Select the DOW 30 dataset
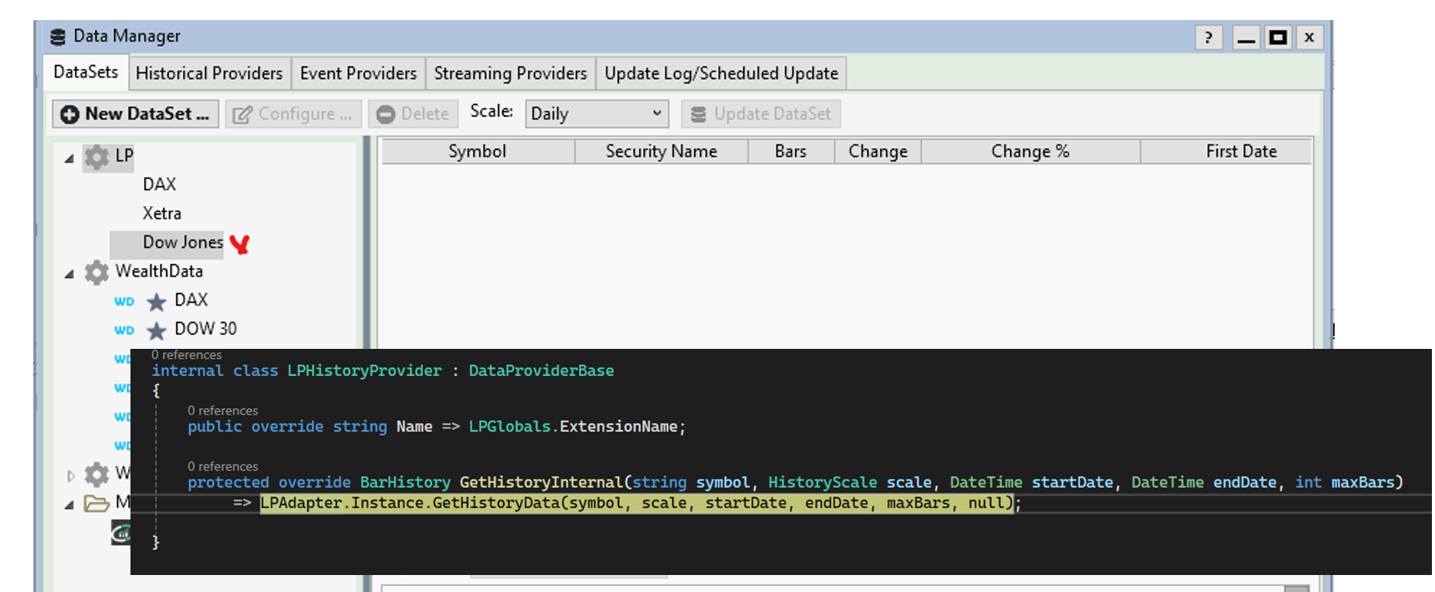 206,329
